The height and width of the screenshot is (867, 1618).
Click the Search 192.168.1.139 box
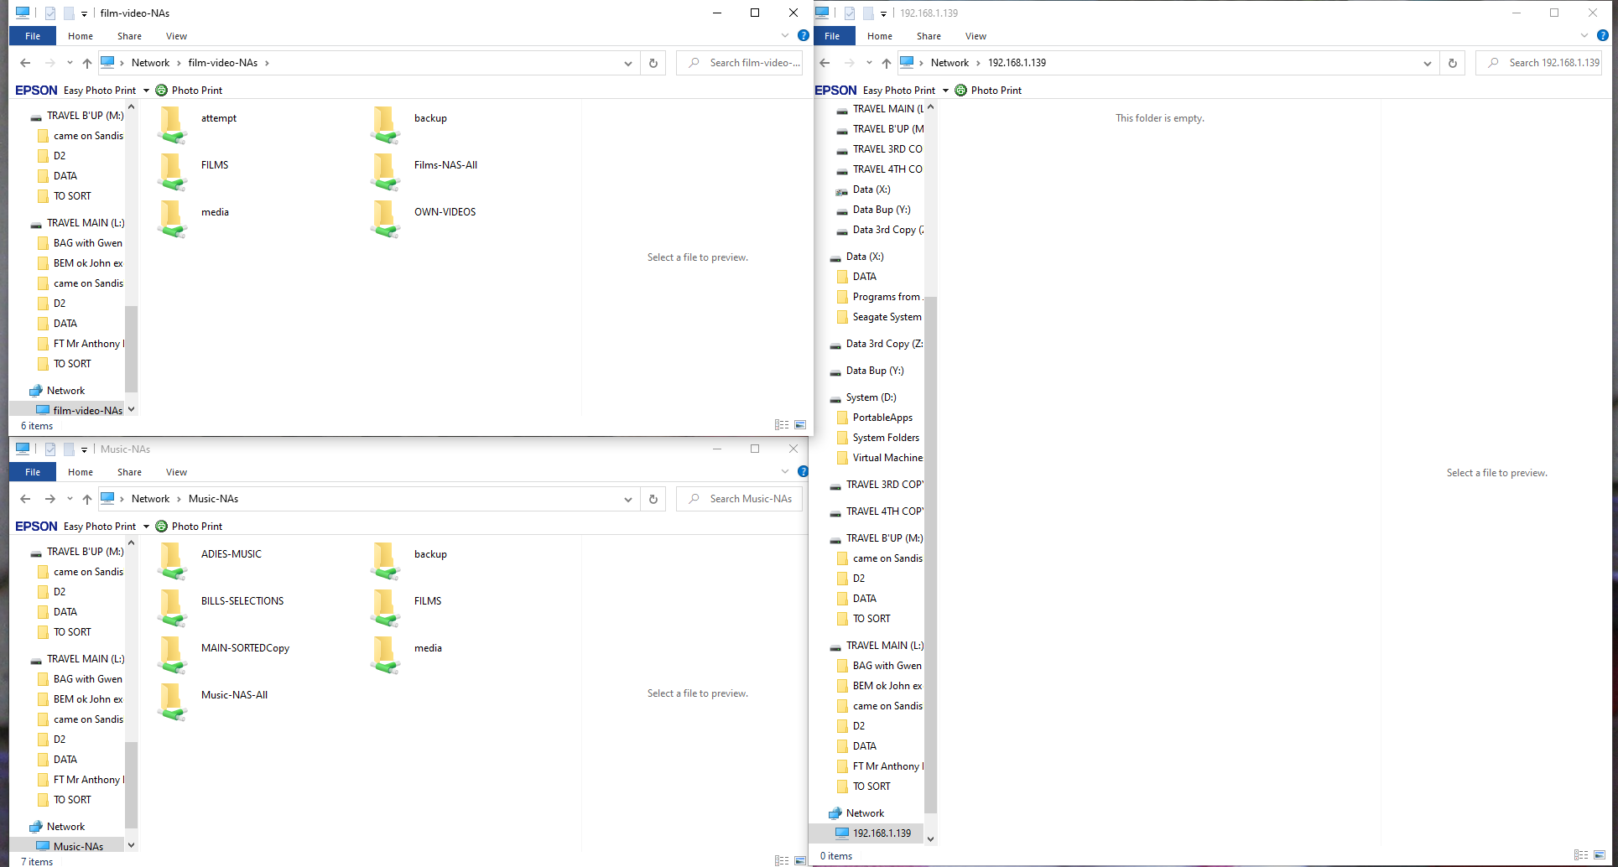coord(1538,63)
